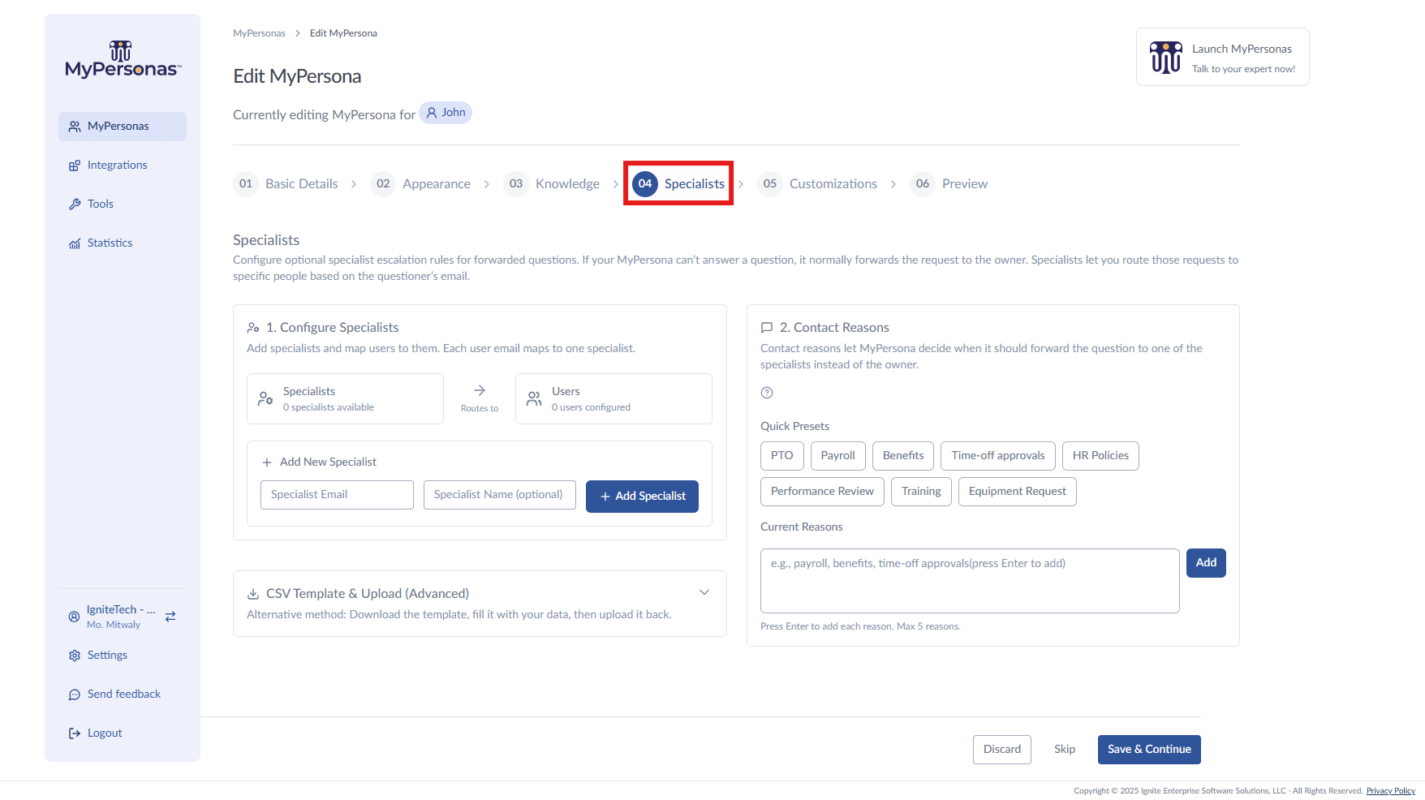Go to step 06 Preview
This screenshot has height=800, width=1425.
[x=949, y=184]
